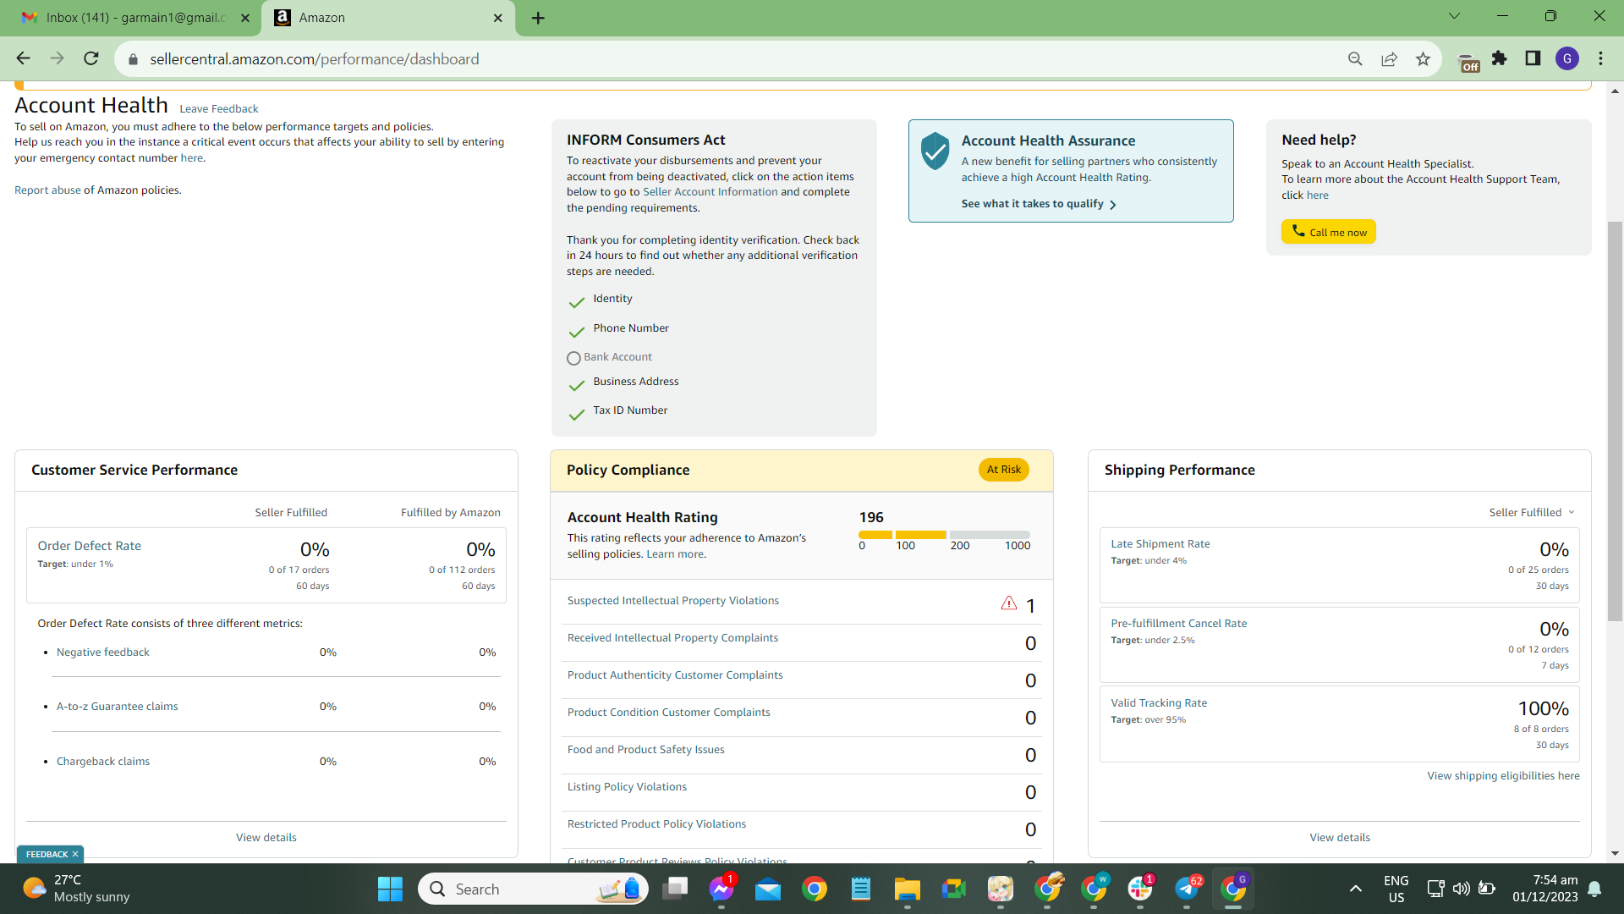Click See what it takes to qualify
Viewport: 1624px width, 914px height.
tap(1039, 204)
